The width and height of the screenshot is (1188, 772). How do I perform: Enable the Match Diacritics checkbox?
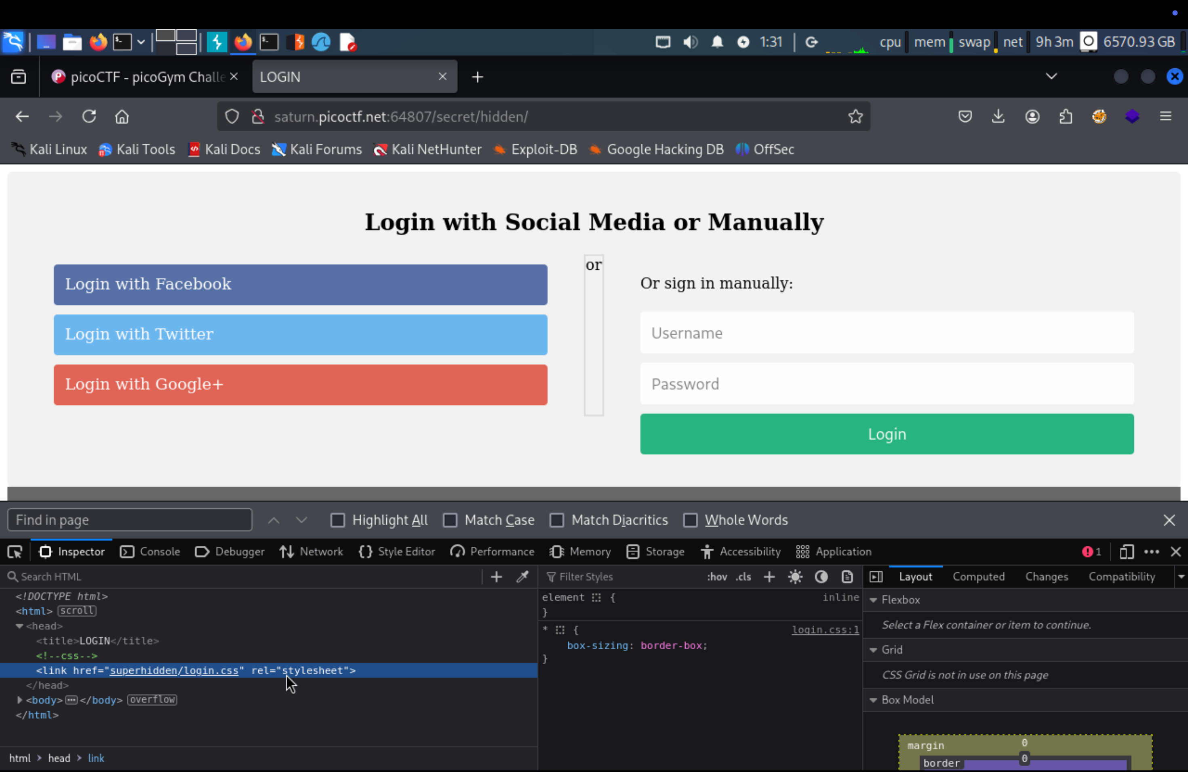pos(556,520)
